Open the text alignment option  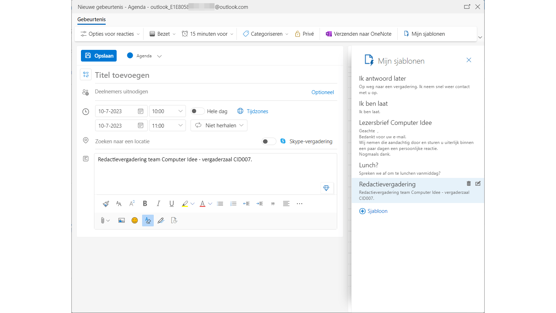point(286,204)
